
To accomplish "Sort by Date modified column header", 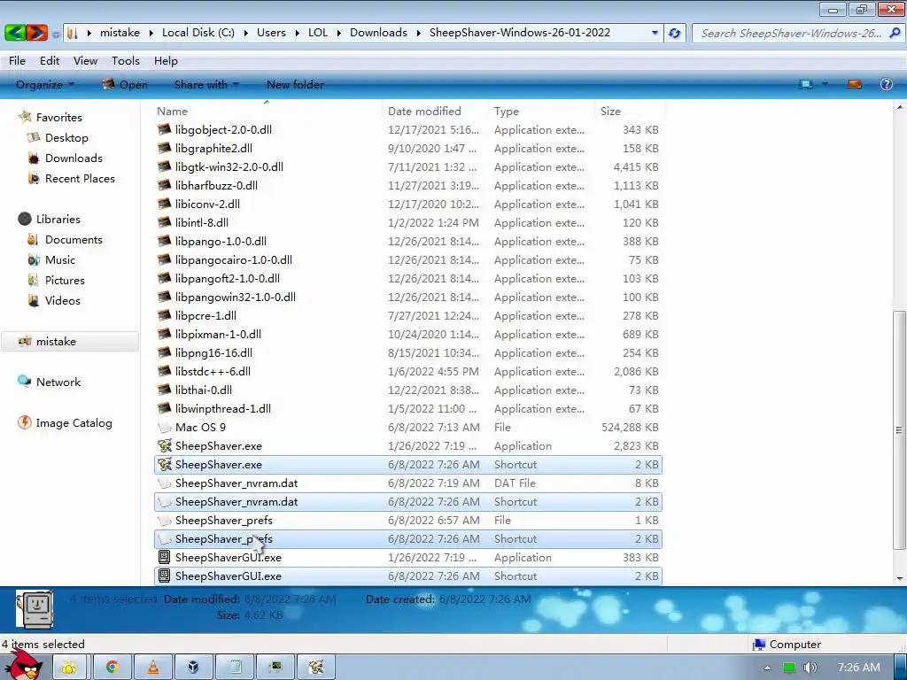I will pyautogui.click(x=435, y=111).
